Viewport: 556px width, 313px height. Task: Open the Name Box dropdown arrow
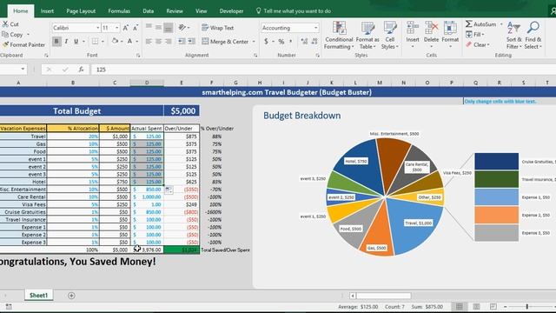pyautogui.click(x=23, y=70)
